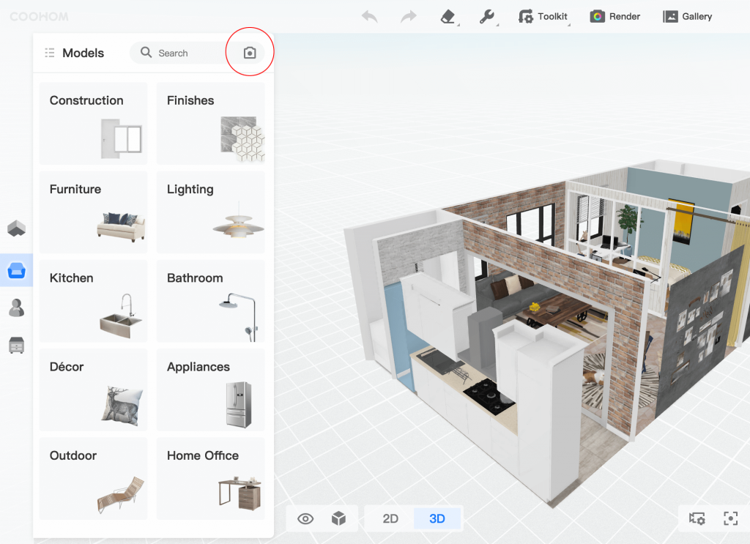Select the floor plan house sidebar icon
This screenshot has height=544, width=750.
[16, 228]
